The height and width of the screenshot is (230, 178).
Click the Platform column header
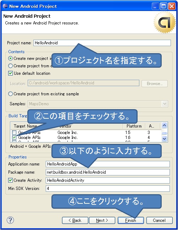click(134, 126)
